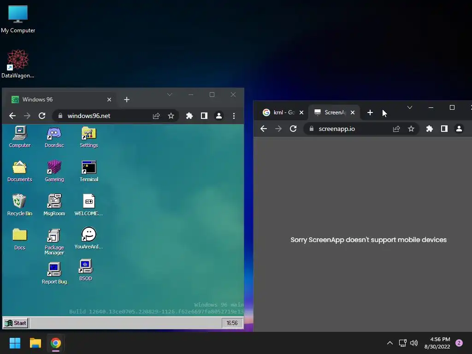Select the WELCOME markdown file icon

[x=89, y=205]
